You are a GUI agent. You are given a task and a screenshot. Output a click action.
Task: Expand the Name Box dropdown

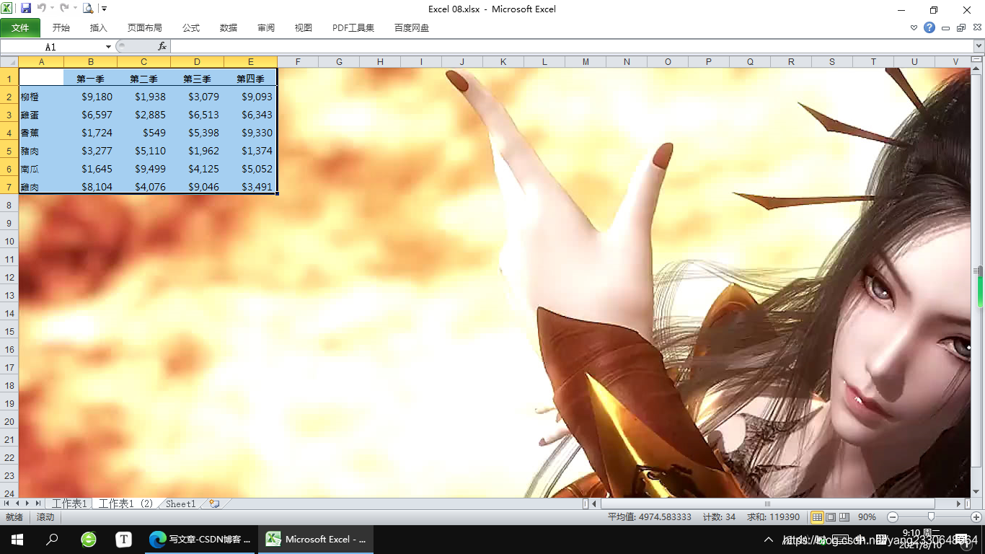point(109,46)
